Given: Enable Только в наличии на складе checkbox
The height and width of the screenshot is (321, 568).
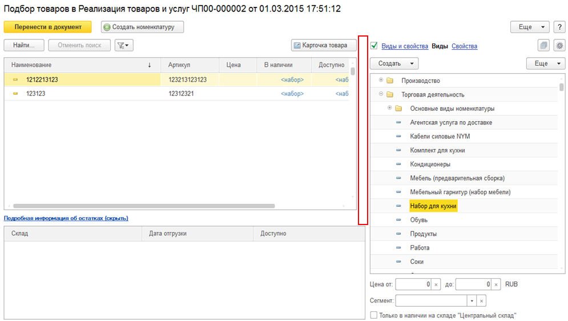Looking at the screenshot, I should [373, 315].
